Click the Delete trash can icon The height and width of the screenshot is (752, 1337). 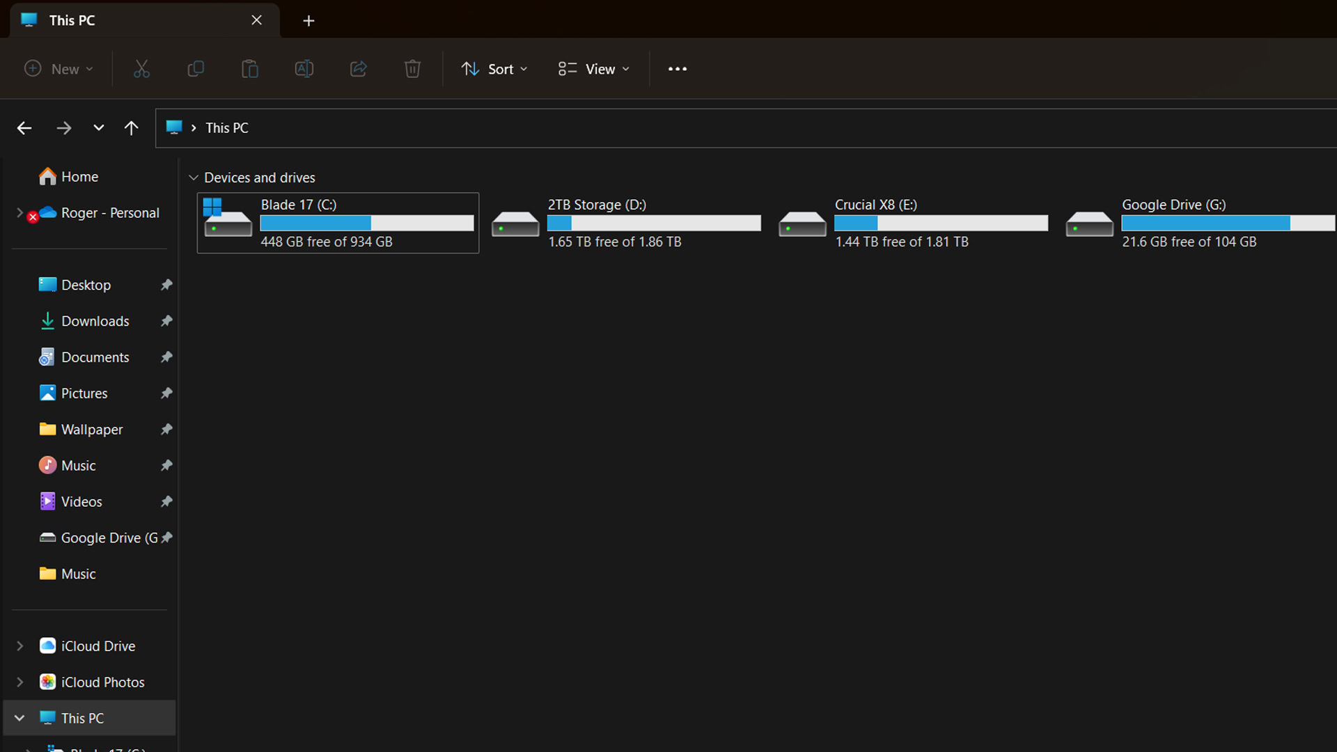pyautogui.click(x=412, y=69)
